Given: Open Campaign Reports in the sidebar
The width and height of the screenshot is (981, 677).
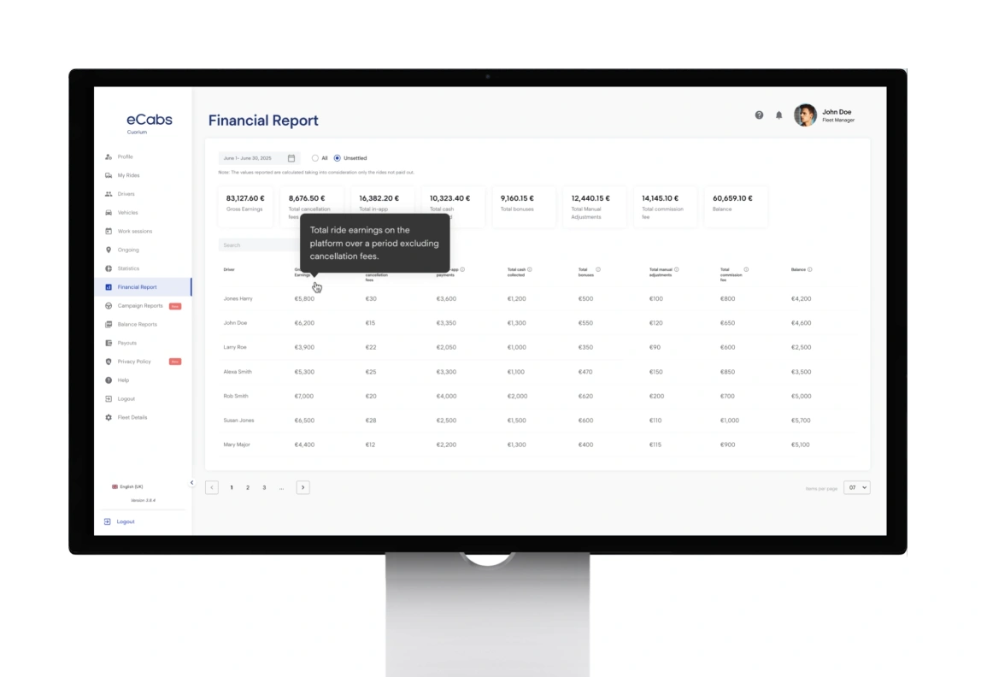Looking at the screenshot, I should (139, 306).
